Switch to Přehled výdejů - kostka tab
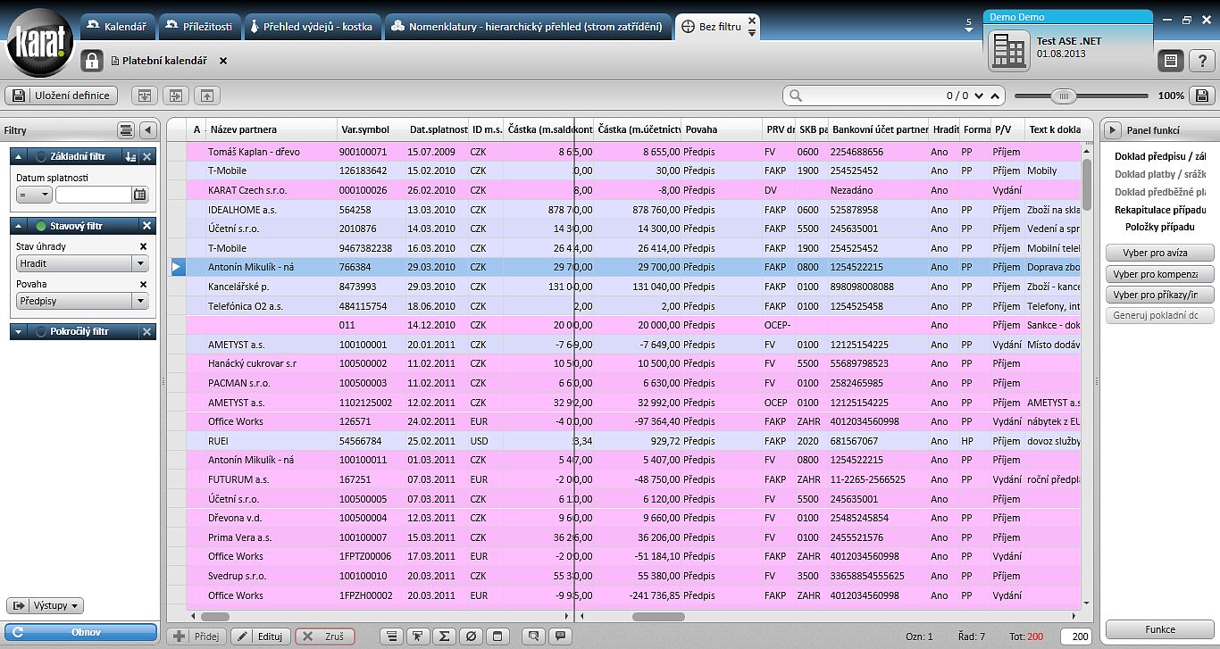 312,27
